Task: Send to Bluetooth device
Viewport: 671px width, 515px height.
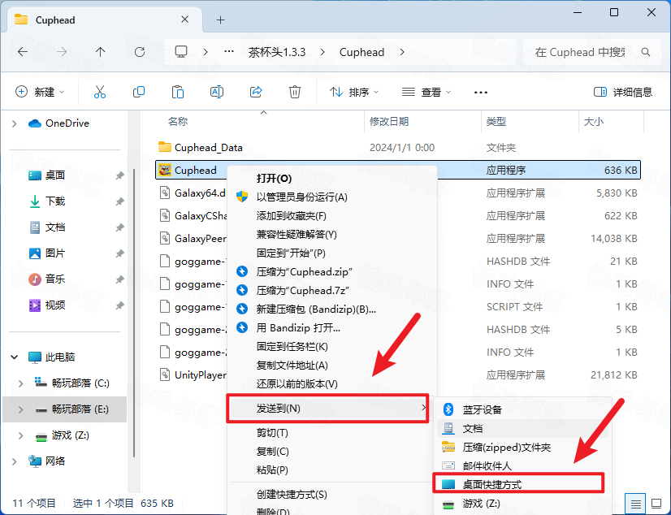Action: click(522, 409)
